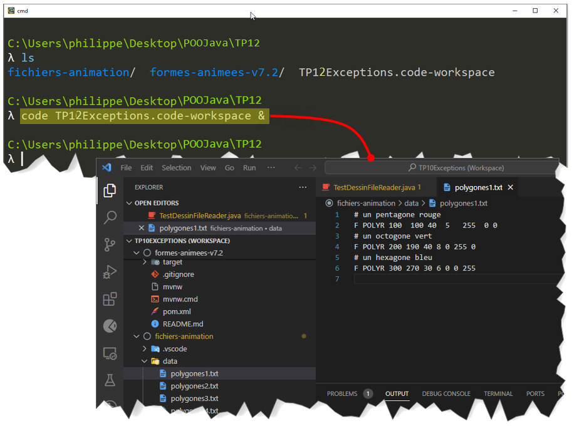Open the Testing flask view
The height and width of the screenshot is (426, 577).
click(110, 380)
